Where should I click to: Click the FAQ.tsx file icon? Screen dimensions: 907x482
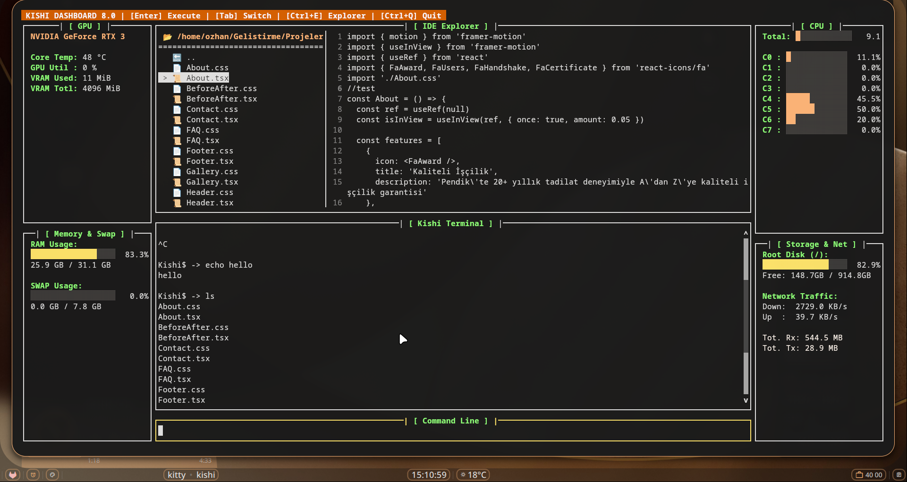177,141
